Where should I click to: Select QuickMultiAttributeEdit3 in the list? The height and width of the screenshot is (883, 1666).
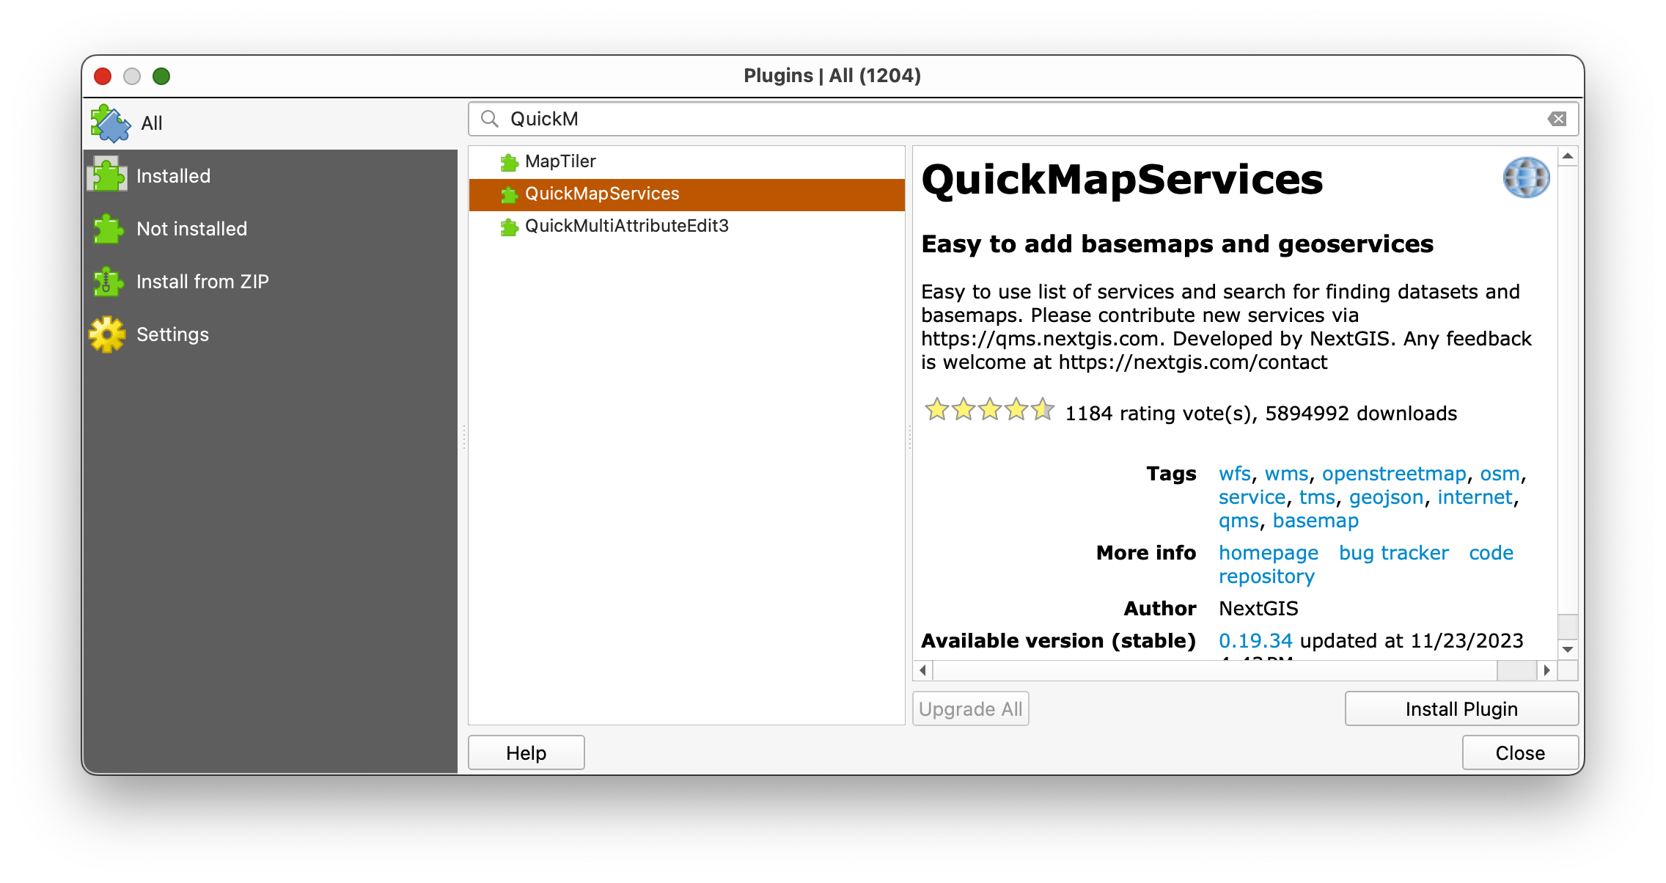pos(686,226)
